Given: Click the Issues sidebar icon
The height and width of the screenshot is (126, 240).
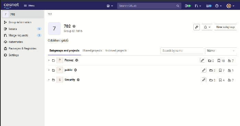Looking at the screenshot, I should coord(5,29).
